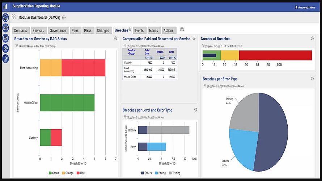
Task: Click red section of Number of Breaches gauge
Action: click(275, 55)
